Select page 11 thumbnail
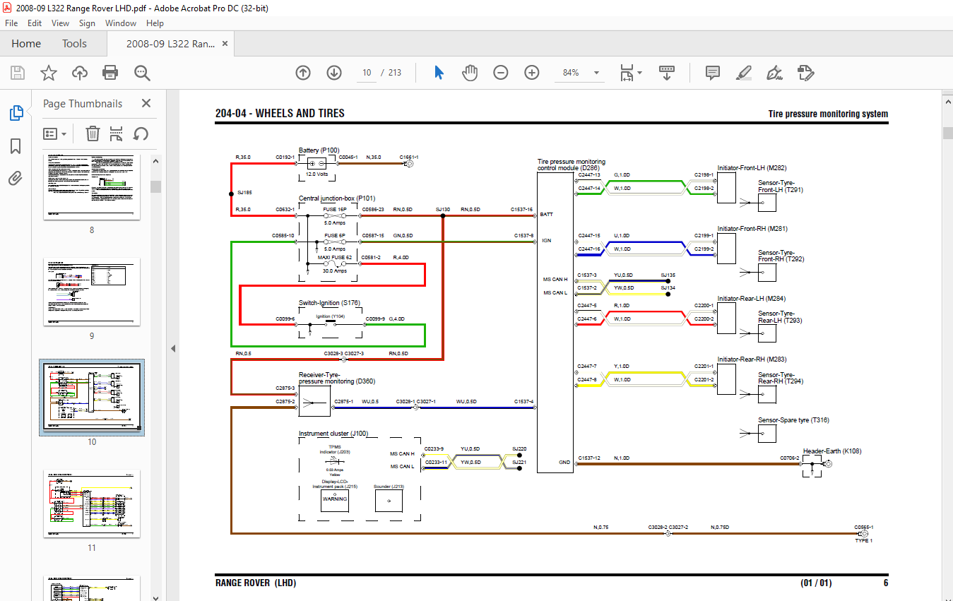 pyautogui.click(x=92, y=504)
